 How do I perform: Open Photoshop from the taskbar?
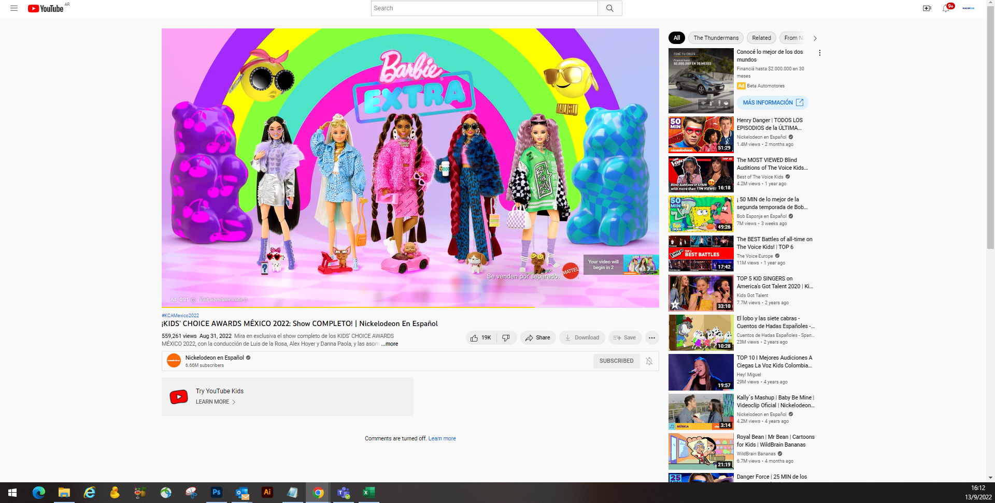217,492
